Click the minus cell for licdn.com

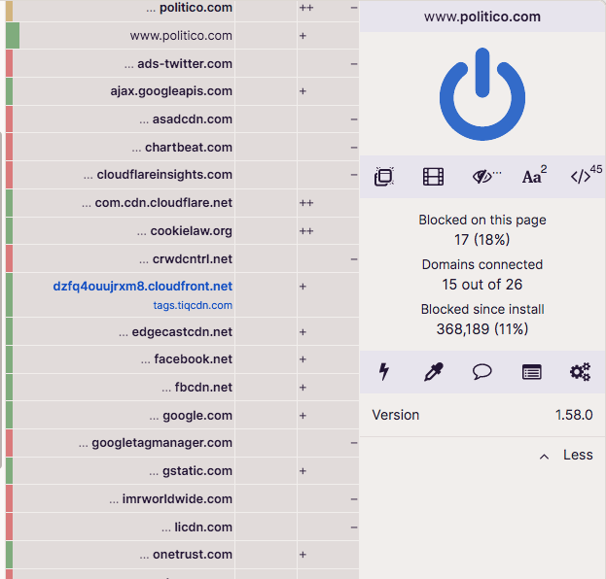point(328,527)
